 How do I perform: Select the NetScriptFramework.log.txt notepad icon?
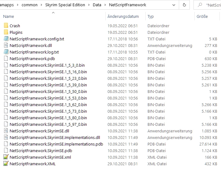click(x=6, y=52)
